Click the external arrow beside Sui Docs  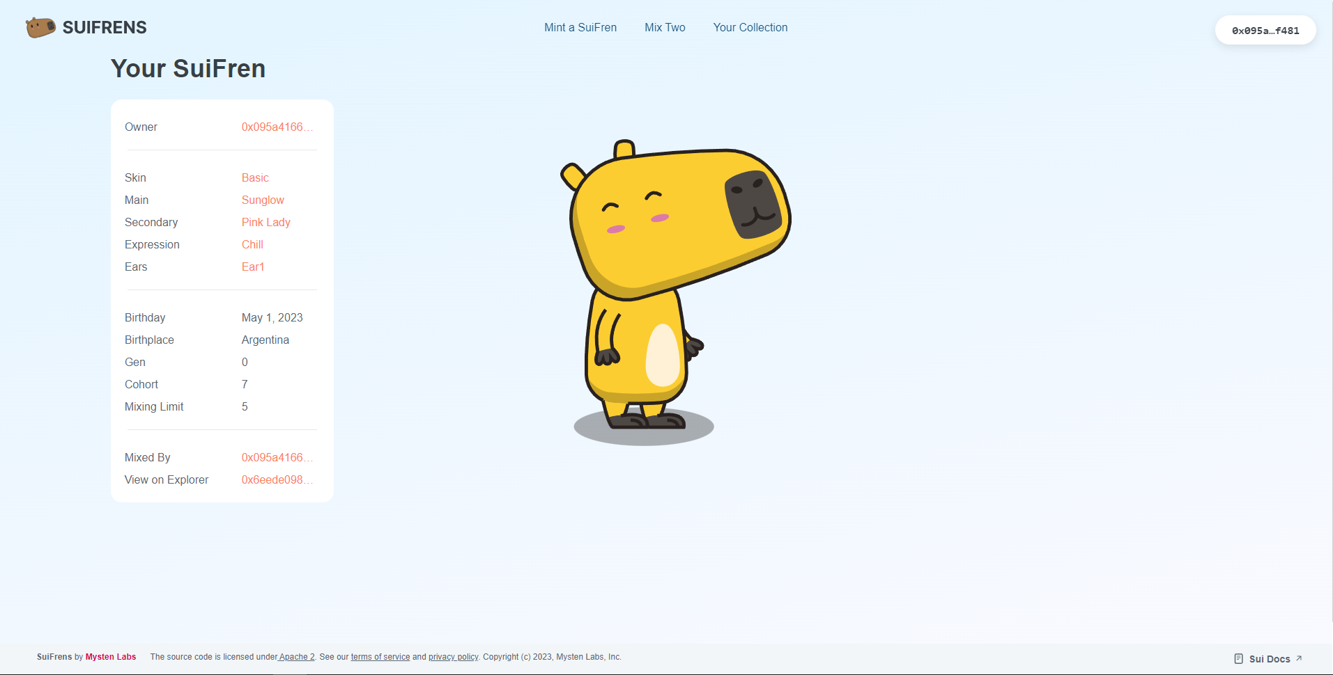click(1299, 658)
